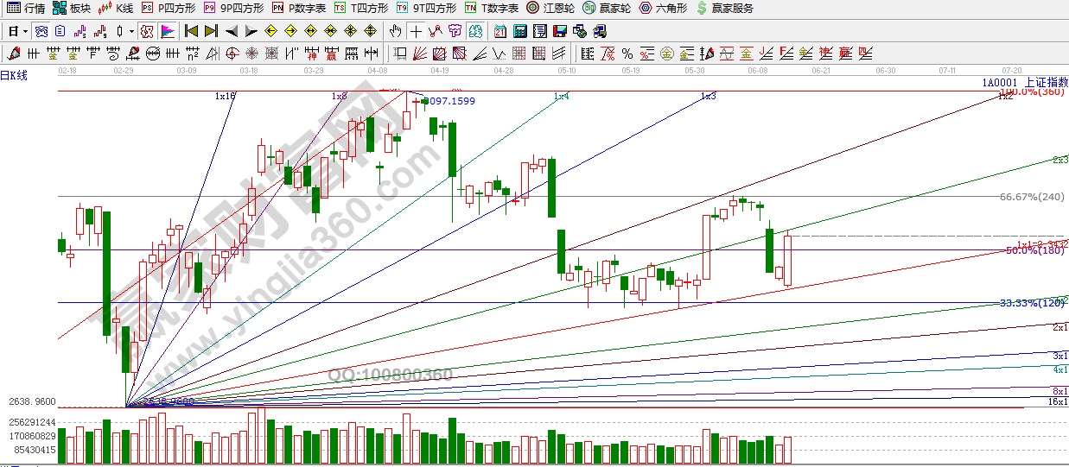Click the hand pan tool icon
1069x467 pixels.
pyautogui.click(x=395, y=32)
